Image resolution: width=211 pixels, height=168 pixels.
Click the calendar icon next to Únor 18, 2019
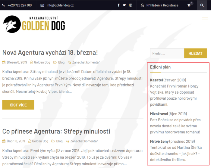(x=4, y=141)
